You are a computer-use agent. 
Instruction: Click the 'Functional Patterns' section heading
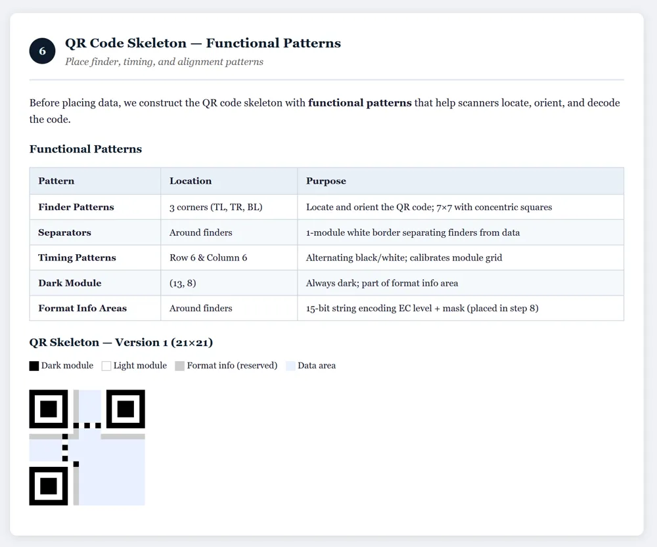pyautogui.click(x=85, y=149)
